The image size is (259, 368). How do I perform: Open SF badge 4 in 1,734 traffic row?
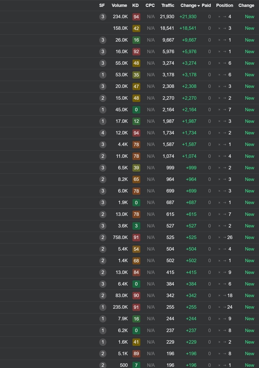pyautogui.click(x=103, y=133)
